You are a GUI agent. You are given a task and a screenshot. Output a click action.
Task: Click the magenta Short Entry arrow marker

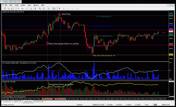click(x=59, y=14)
